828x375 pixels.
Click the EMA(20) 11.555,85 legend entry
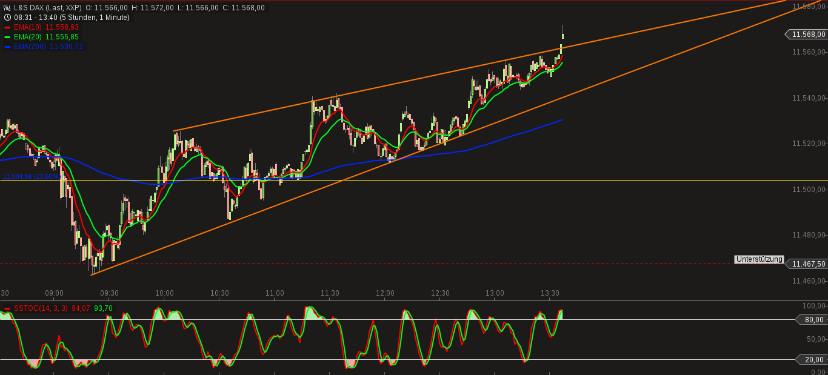point(46,37)
